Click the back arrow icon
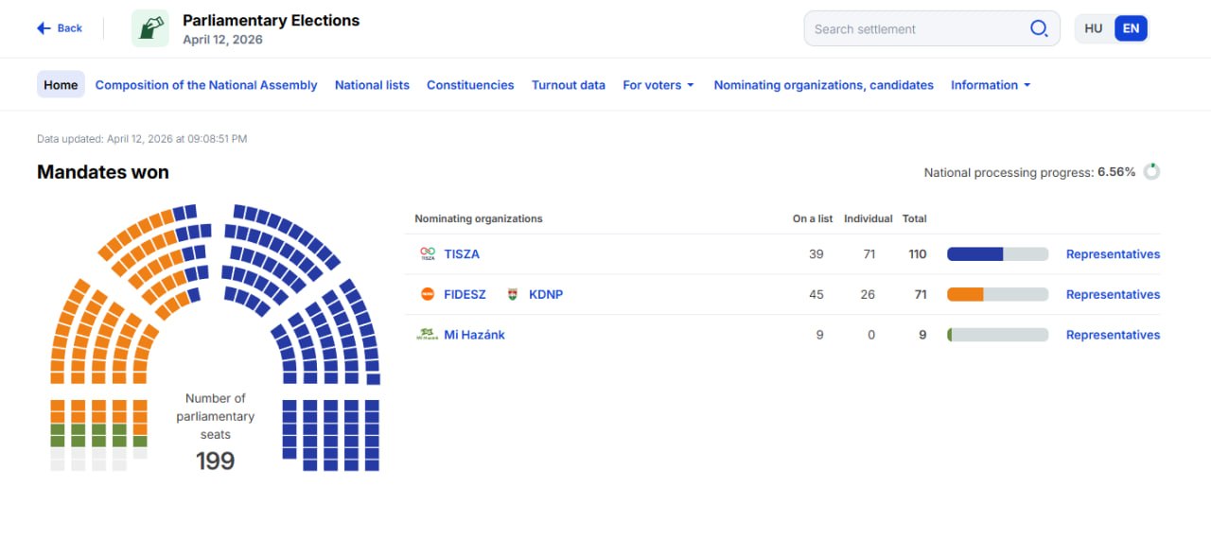Screen dimensions: 1211x539 (x=44, y=28)
